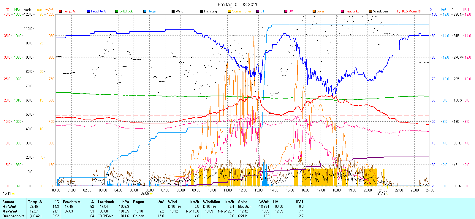The image size is (475, 219).
Task: Select the Sensor column header in table
Action: point(8,202)
